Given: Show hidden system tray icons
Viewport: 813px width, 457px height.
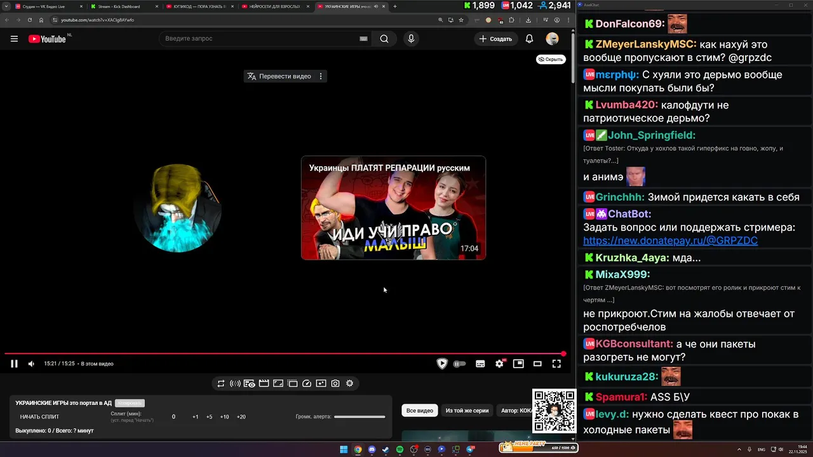Looking at the screenshot, I should [x=739, y=449].
